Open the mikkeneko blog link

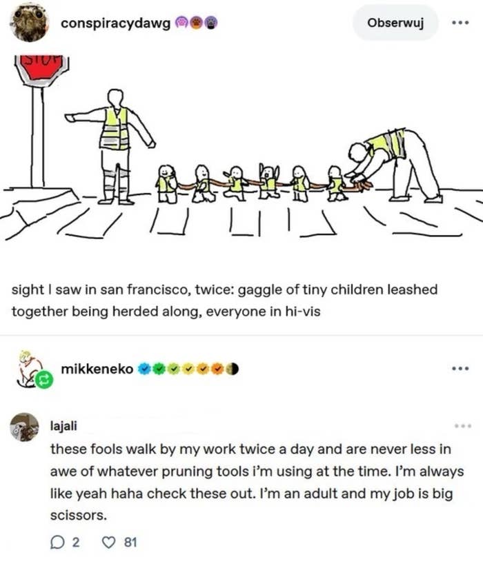[97, 369]
